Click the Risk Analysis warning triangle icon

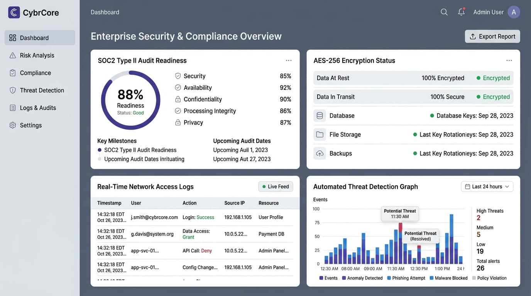(13, 55)
